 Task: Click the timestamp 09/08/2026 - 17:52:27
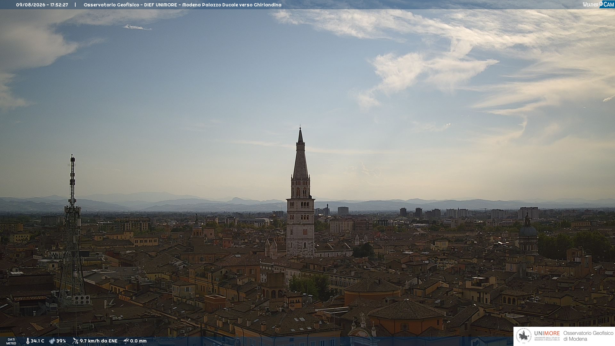42,5
